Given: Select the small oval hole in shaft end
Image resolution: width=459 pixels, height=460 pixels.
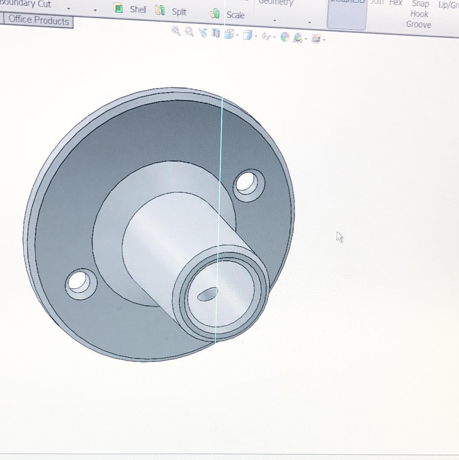Looking at the screenshot, I should coord(208,294).
